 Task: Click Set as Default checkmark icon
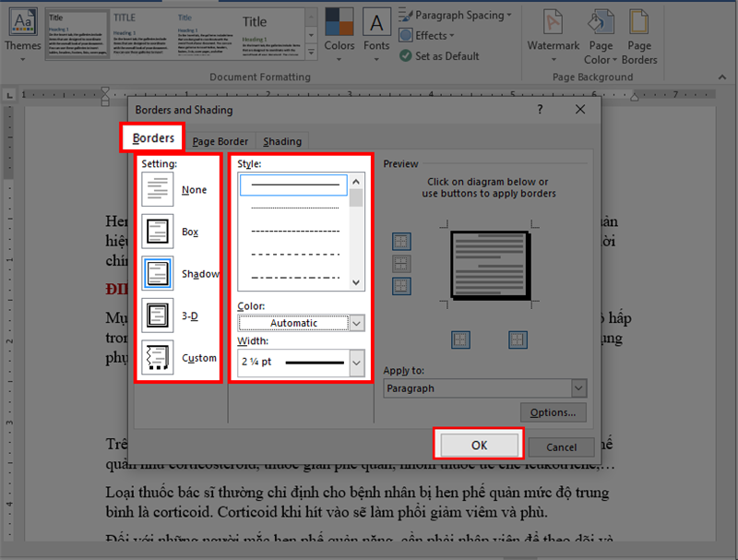tap(406, 56)
